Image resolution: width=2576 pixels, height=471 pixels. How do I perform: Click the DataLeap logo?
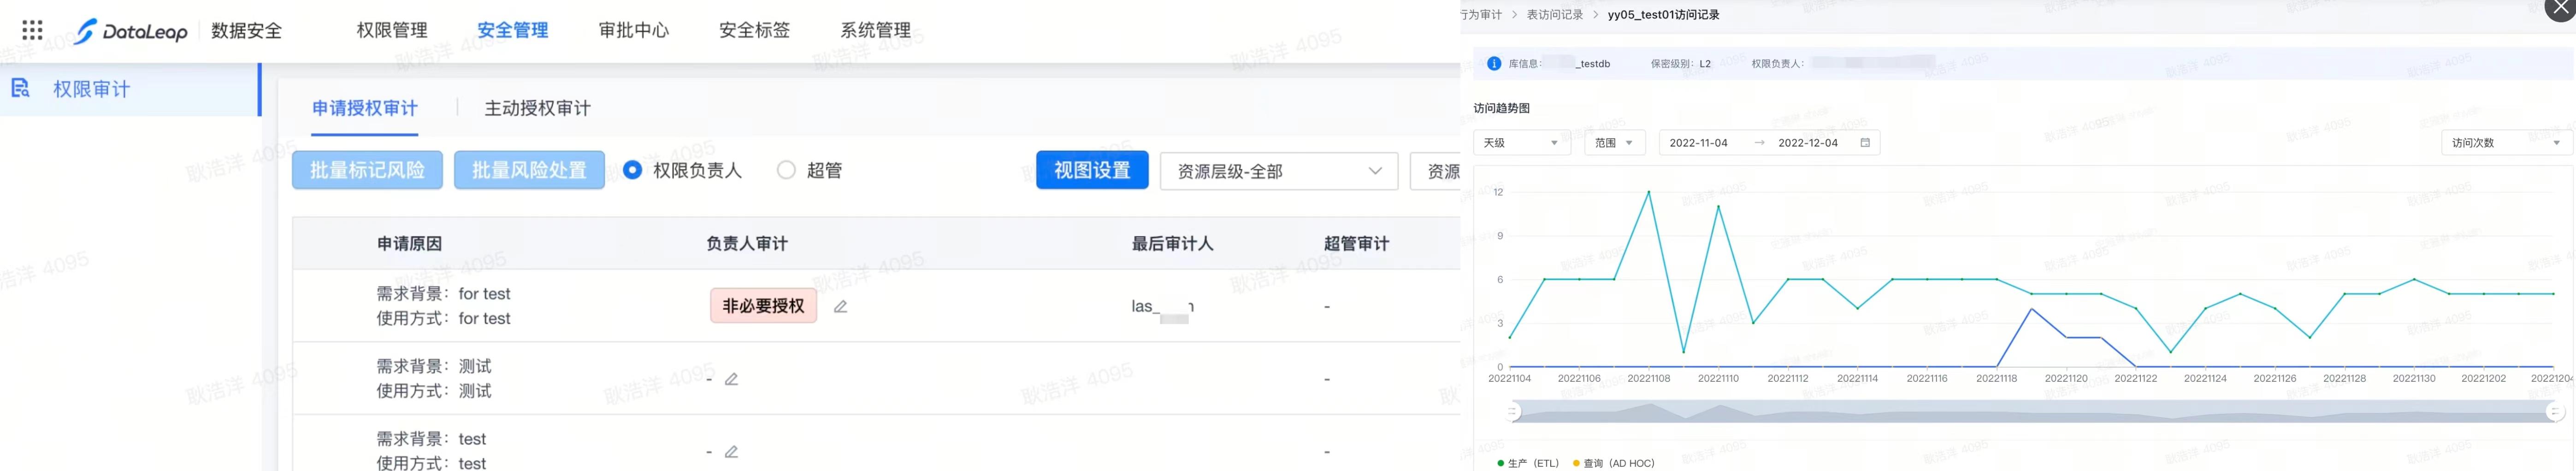point(131,31)
